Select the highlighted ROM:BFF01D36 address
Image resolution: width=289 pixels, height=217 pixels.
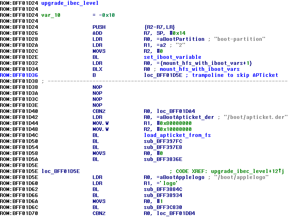[20, 75]
